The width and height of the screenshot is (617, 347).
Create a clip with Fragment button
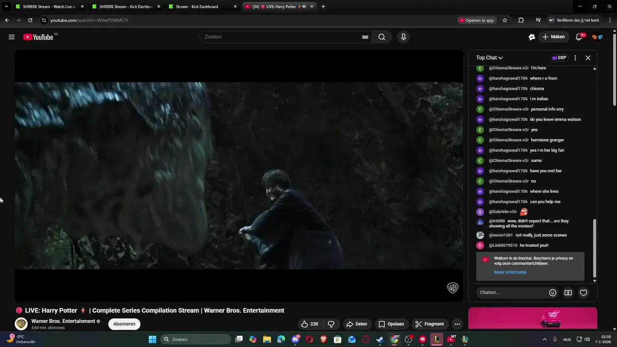pyautogui.click(x=429, y=324)
